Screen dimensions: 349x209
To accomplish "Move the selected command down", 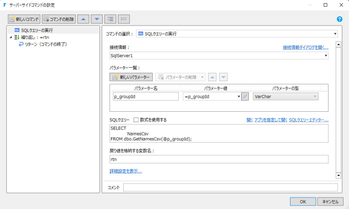I will (x=96, y=19).
